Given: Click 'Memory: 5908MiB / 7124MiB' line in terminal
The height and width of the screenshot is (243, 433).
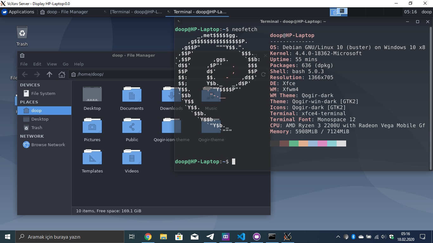Looking at the screenshot, I should pyautogui.click(x=310, y=132).
